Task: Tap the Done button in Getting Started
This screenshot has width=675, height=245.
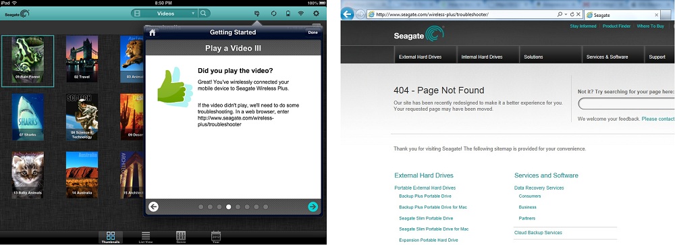Action: pos(313,32)
